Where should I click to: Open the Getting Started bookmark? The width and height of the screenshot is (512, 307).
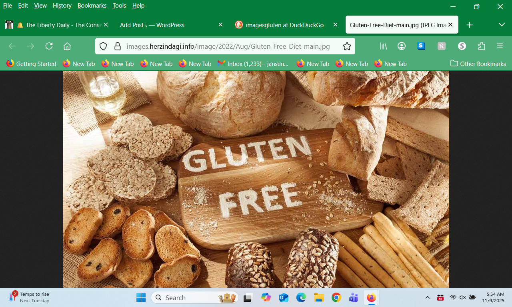click(32, 64)
